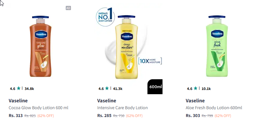Screen dimensions: 258x132
Task: Click the Intensive Care rating star
Action: click(x=107, y=88)
